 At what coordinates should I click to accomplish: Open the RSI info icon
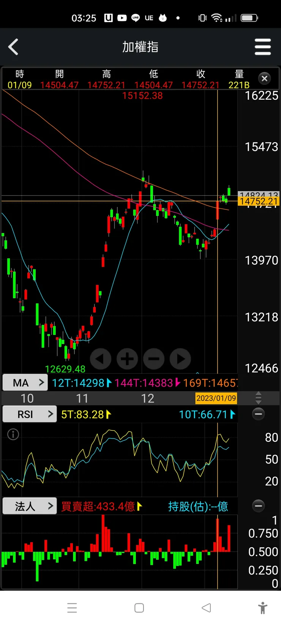(13, 434)
